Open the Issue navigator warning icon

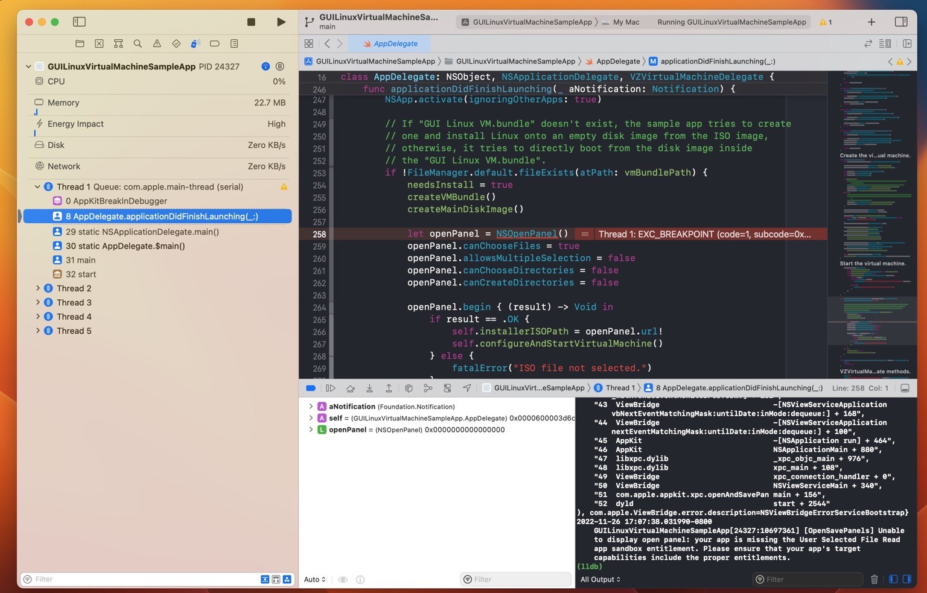(157, 43)
